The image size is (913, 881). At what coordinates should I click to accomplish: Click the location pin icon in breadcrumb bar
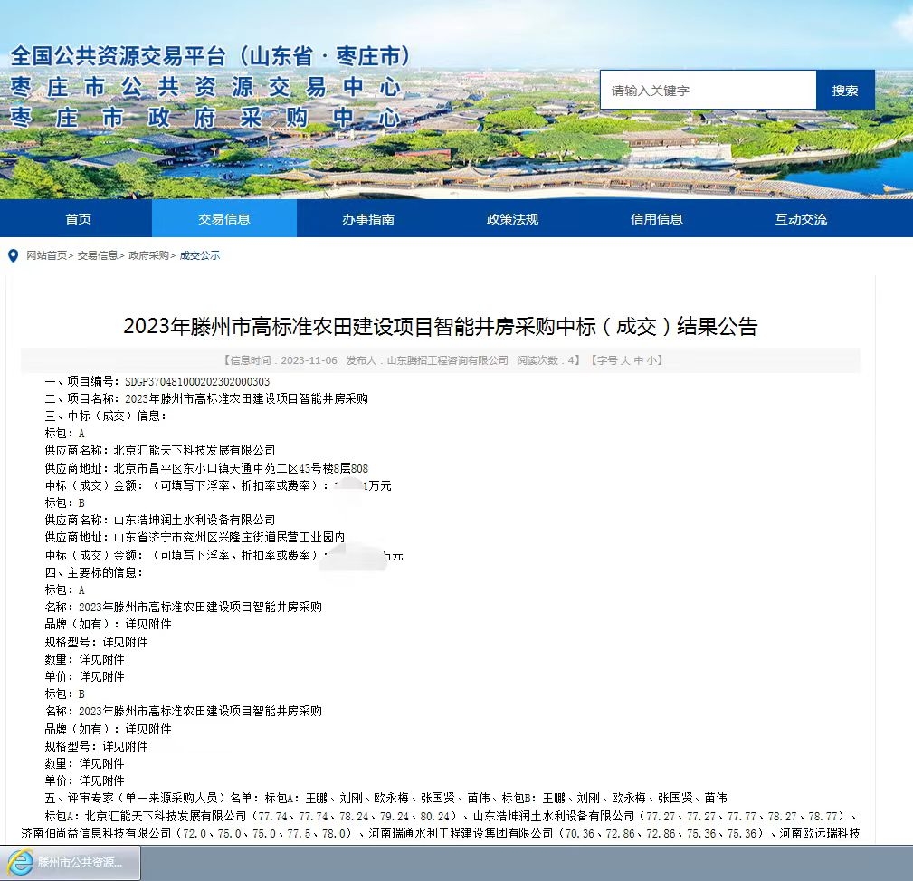[x=13, y=256]
